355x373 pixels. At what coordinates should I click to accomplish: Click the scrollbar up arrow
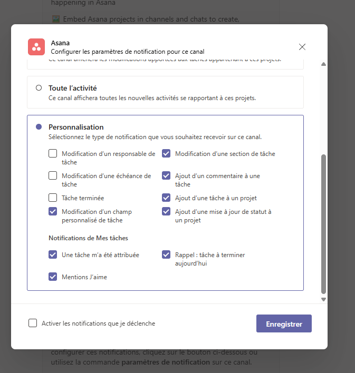pyautogui.click(x=323, y=64)
